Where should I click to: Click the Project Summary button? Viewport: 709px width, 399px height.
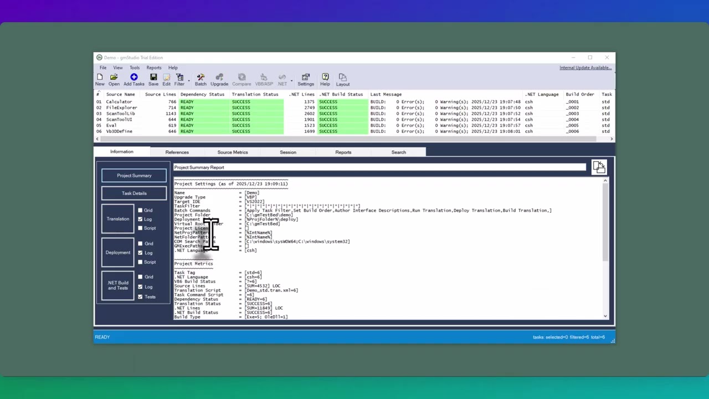(x=134, y=176)
